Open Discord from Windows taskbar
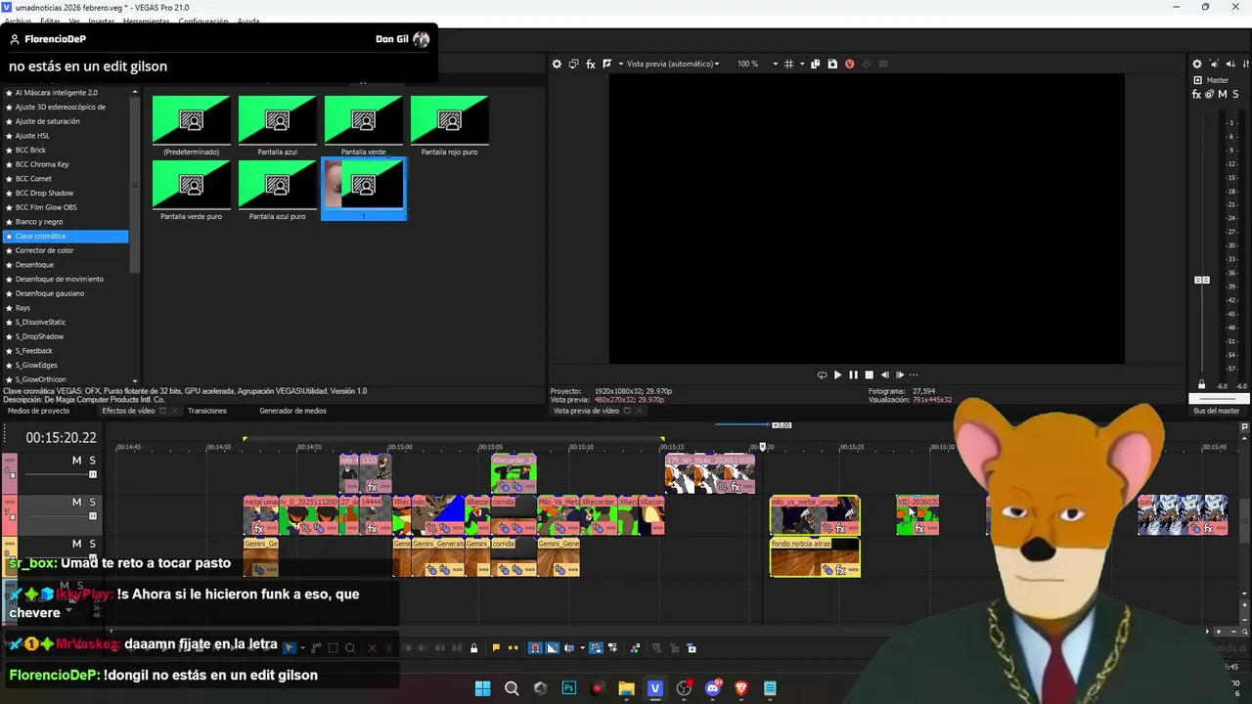 713,688
